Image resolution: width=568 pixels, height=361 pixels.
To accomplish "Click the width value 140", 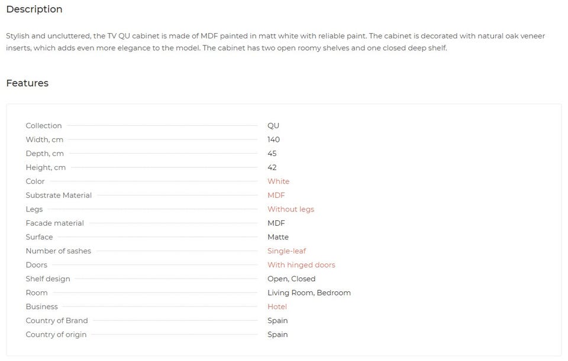I will (x=273, y=140).
